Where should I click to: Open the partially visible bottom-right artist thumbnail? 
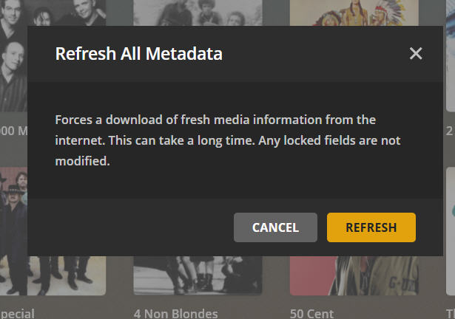click(x=449, y=276)
